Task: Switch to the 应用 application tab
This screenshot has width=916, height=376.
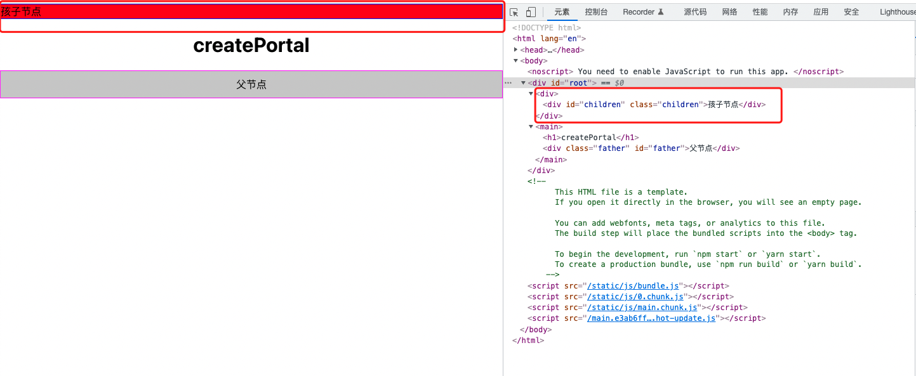Action: [821, 12]
